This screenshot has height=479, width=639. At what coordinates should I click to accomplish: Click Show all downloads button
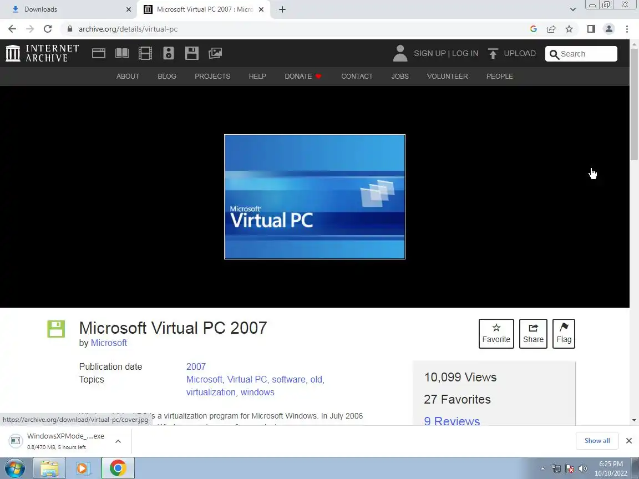pos(597,441)
